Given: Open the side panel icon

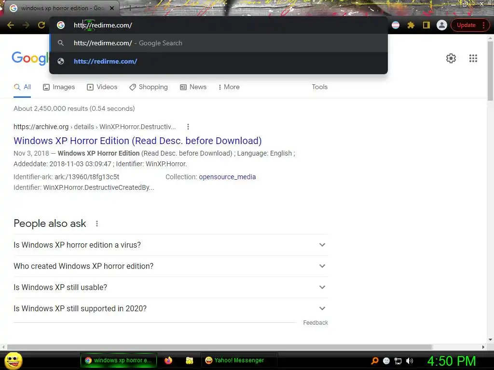Looking at the screenshot, I should point(426,25).
